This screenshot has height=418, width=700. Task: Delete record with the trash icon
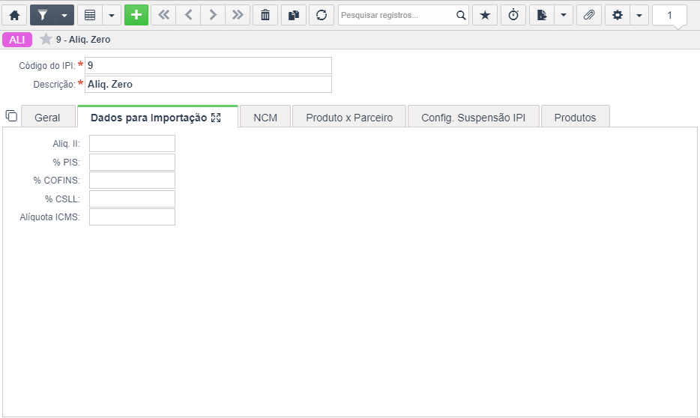[265, 15]
